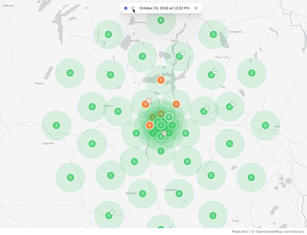Viewport: 307px width, 235px height.
Task: Click the Witkowo town label
Action: click(8, 6)
